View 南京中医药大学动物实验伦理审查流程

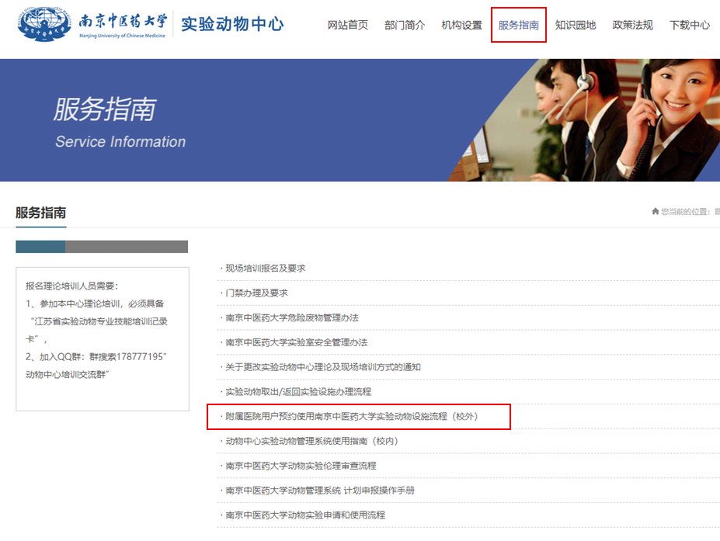point(301,466)
